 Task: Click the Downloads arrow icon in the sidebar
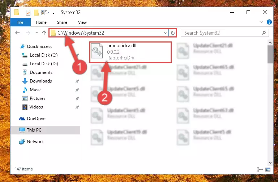click(25, 81)
